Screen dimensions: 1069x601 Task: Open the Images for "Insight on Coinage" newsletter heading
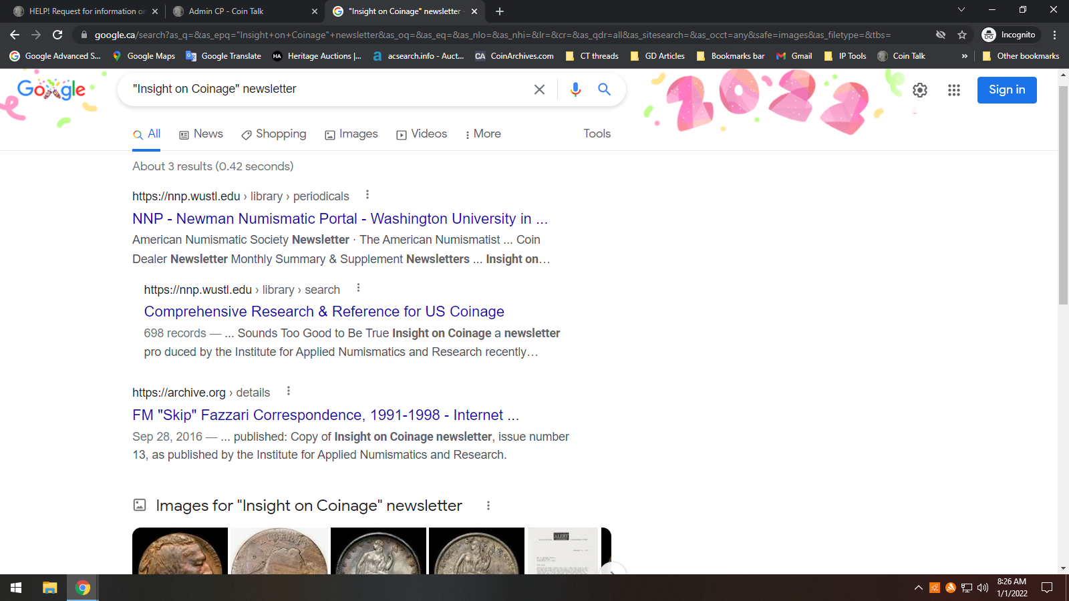click(x=309, y=506)
